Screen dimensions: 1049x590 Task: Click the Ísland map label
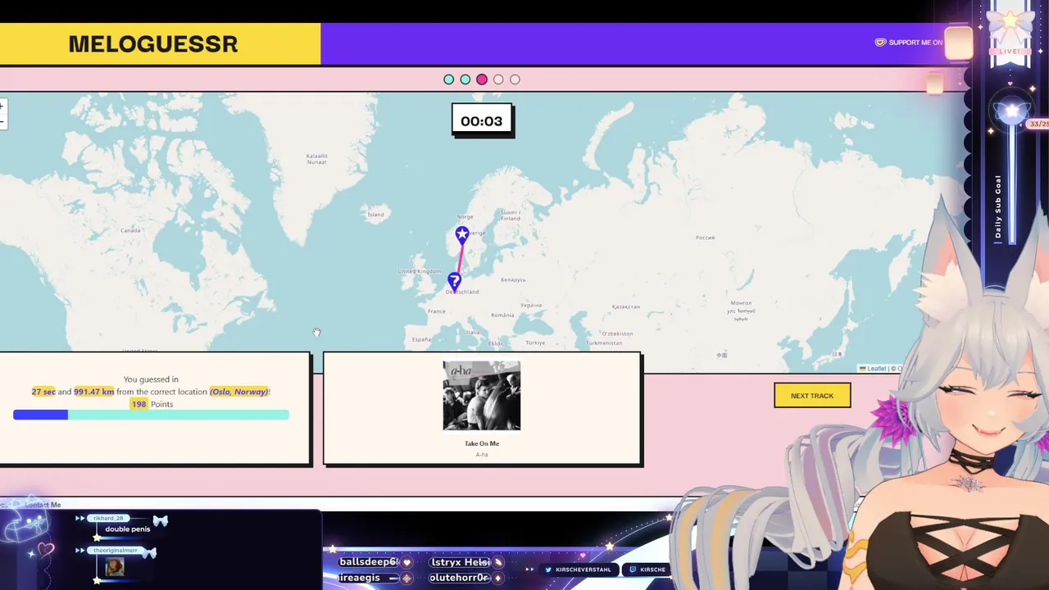click(x=375, y=215)
